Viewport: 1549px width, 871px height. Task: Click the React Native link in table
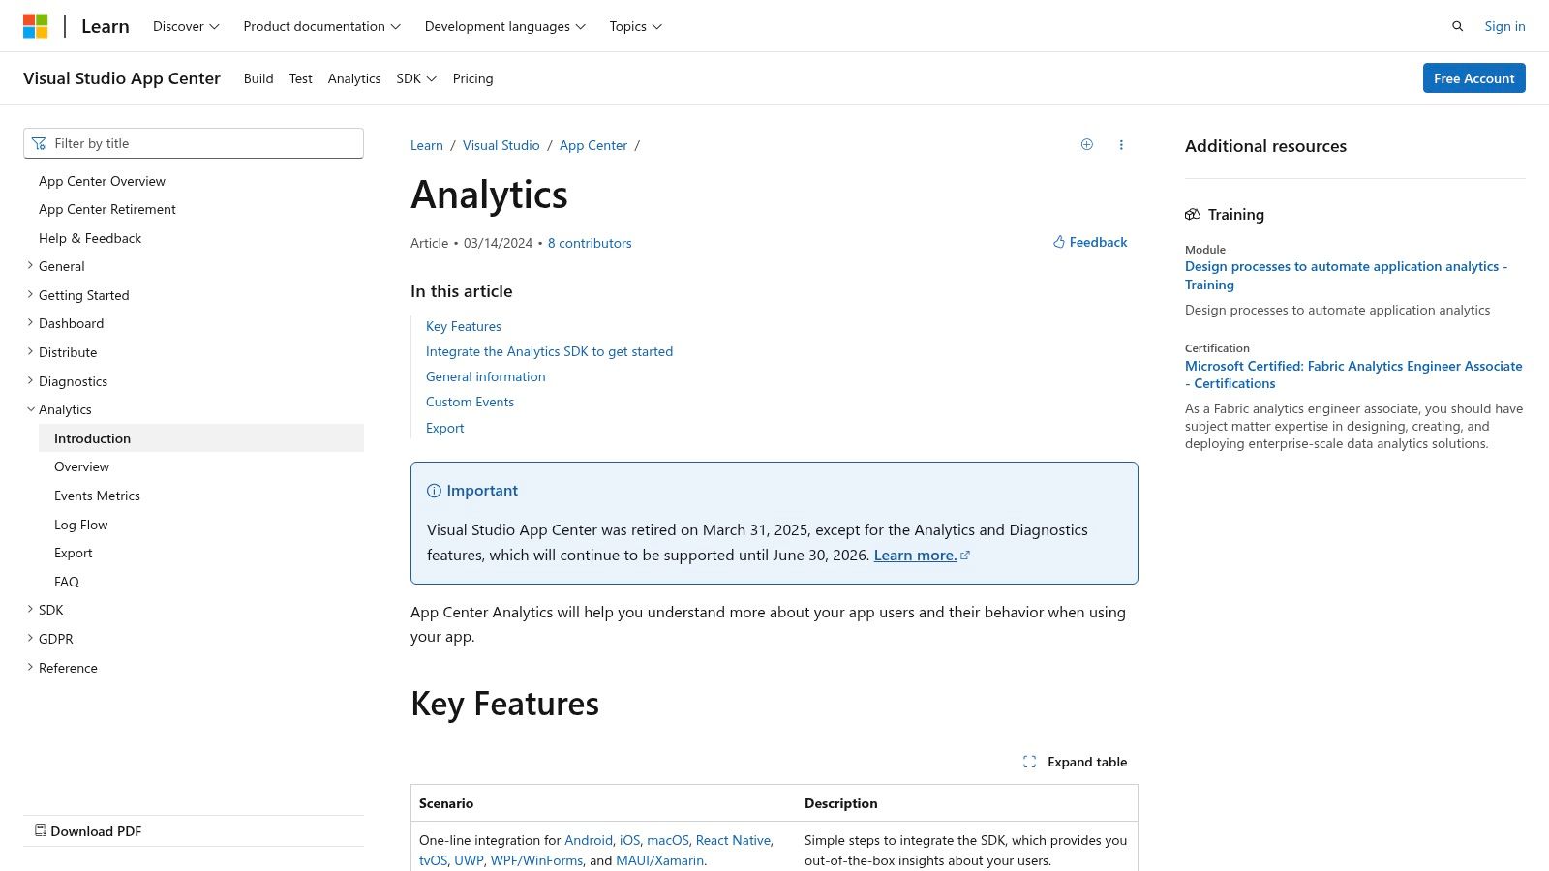click(x=733, y=840)
